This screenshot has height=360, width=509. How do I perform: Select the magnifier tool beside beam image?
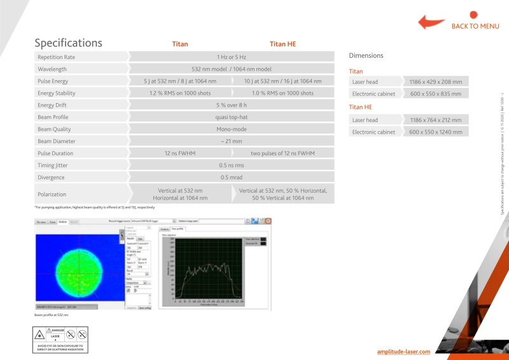pyautogui.click(x=122, y=233)
